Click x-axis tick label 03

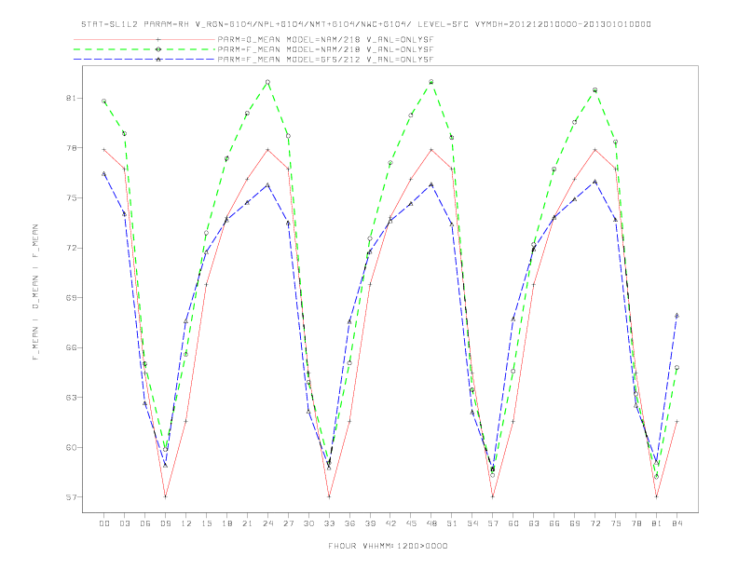[125, 523]
